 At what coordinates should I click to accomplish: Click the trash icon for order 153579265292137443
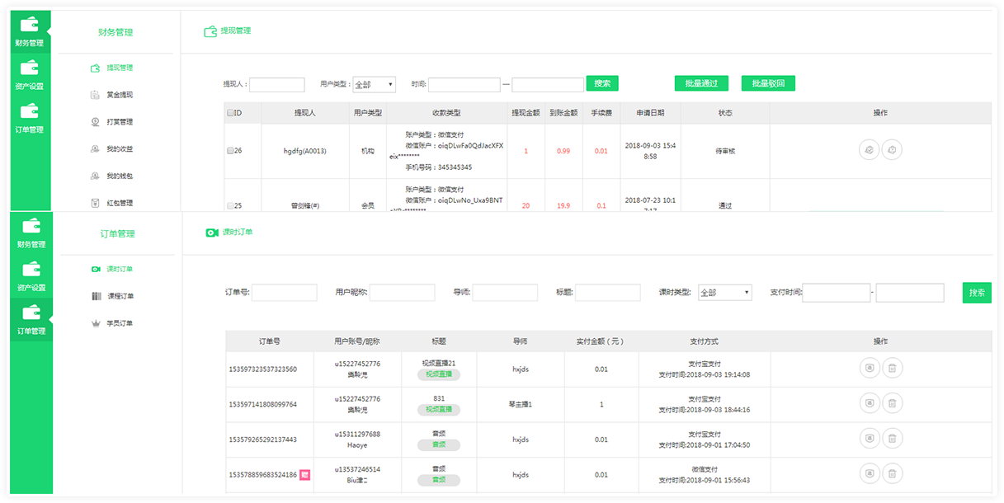point(892,439)
